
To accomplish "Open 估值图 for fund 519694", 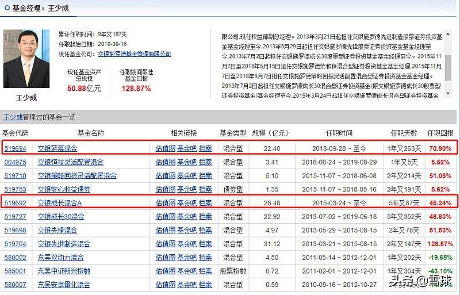I will [x=166, y=148].
